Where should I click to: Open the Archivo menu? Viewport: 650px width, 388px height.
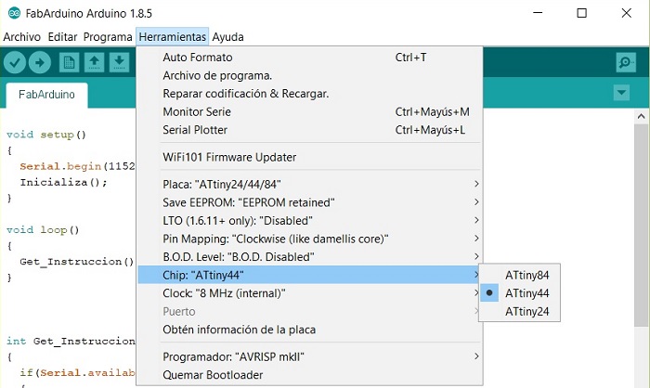click(22, 37)
